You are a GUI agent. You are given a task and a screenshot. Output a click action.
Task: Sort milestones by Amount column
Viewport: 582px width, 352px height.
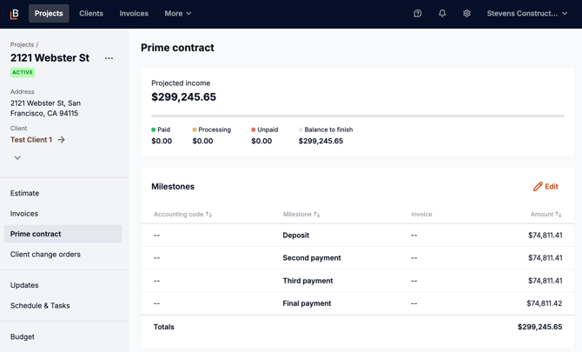coord(546,215)
